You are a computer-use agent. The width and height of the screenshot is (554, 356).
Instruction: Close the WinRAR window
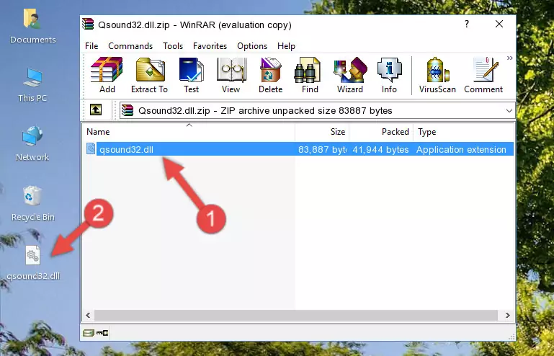(x=499, y=24)
